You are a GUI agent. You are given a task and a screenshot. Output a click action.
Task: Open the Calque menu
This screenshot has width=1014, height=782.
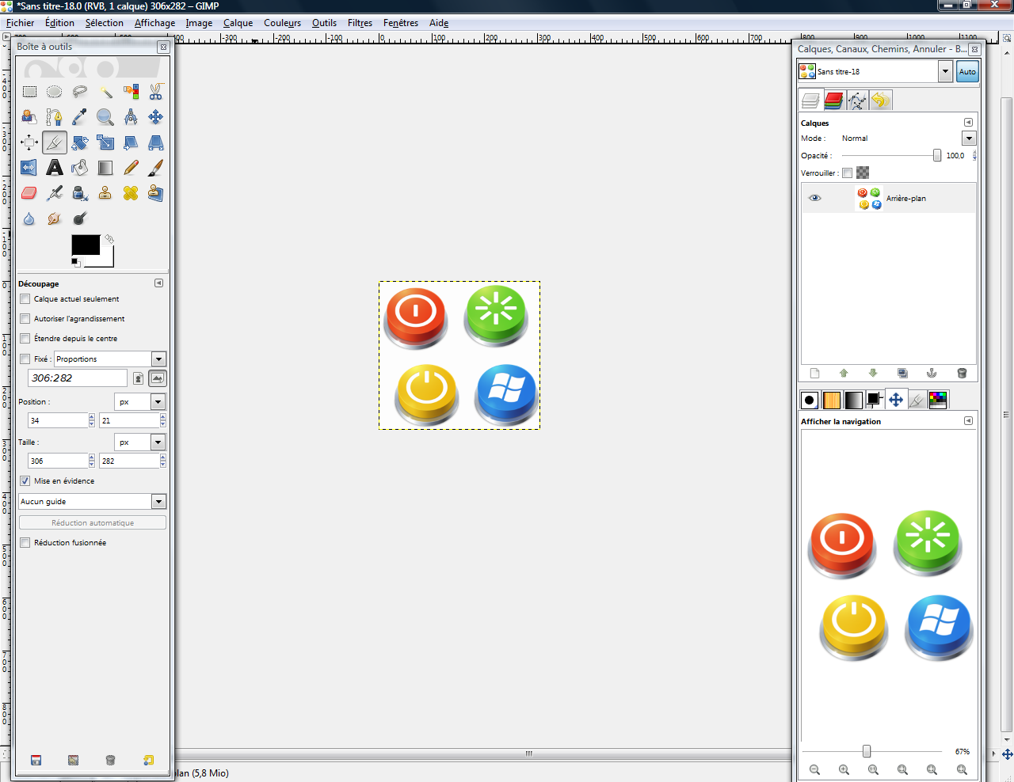point(238,23)
